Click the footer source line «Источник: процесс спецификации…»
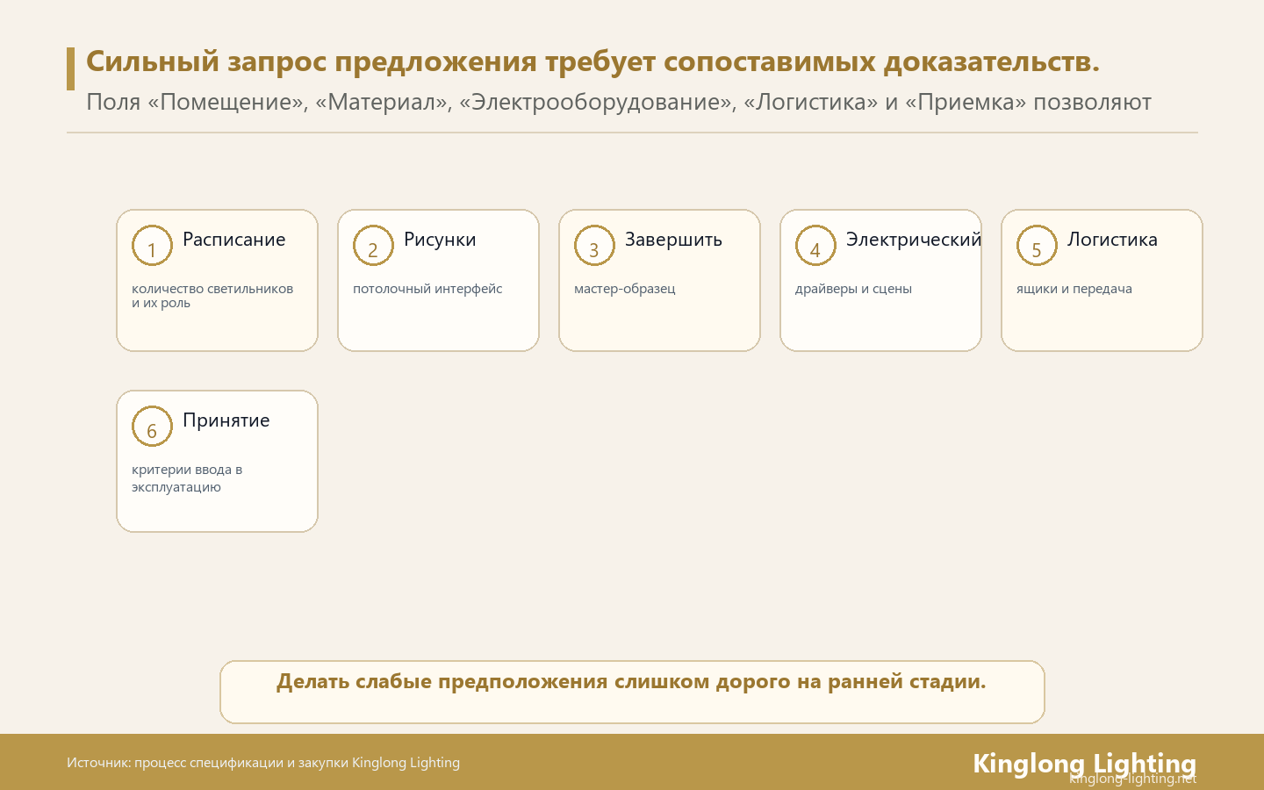Image resolution: width=1264 pixels, height=790 pixels. (x=263, y=763)
